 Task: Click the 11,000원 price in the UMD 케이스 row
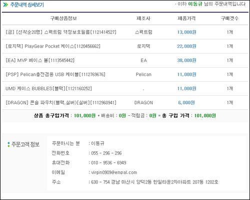[186, 88]
